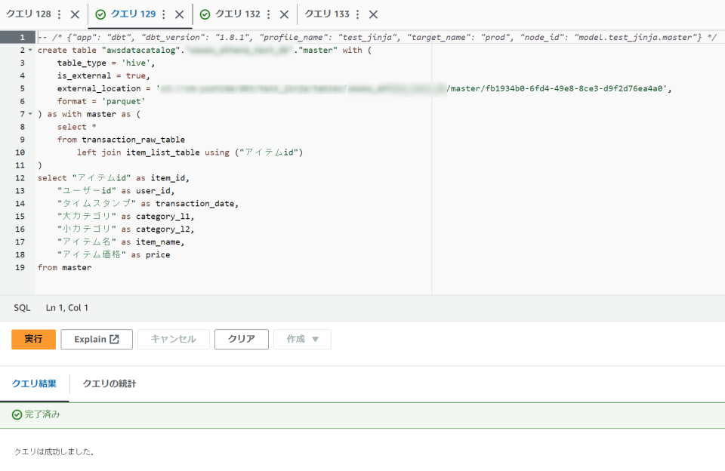Close the クエリ 128 tab

74,14
